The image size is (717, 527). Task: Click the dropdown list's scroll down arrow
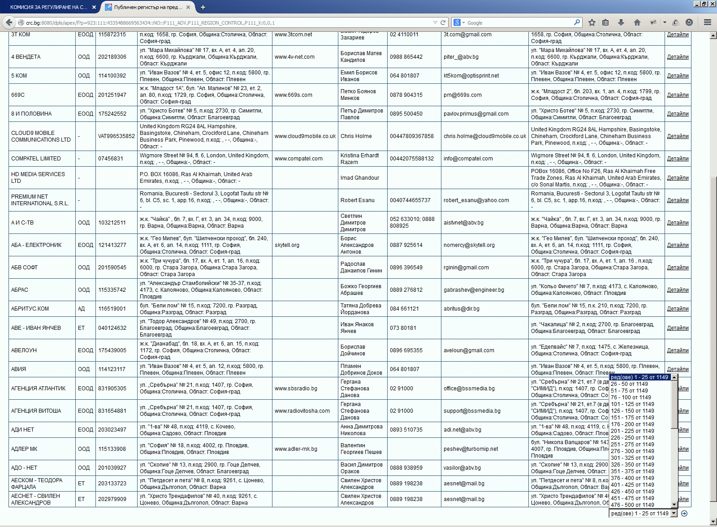(674, 505)
